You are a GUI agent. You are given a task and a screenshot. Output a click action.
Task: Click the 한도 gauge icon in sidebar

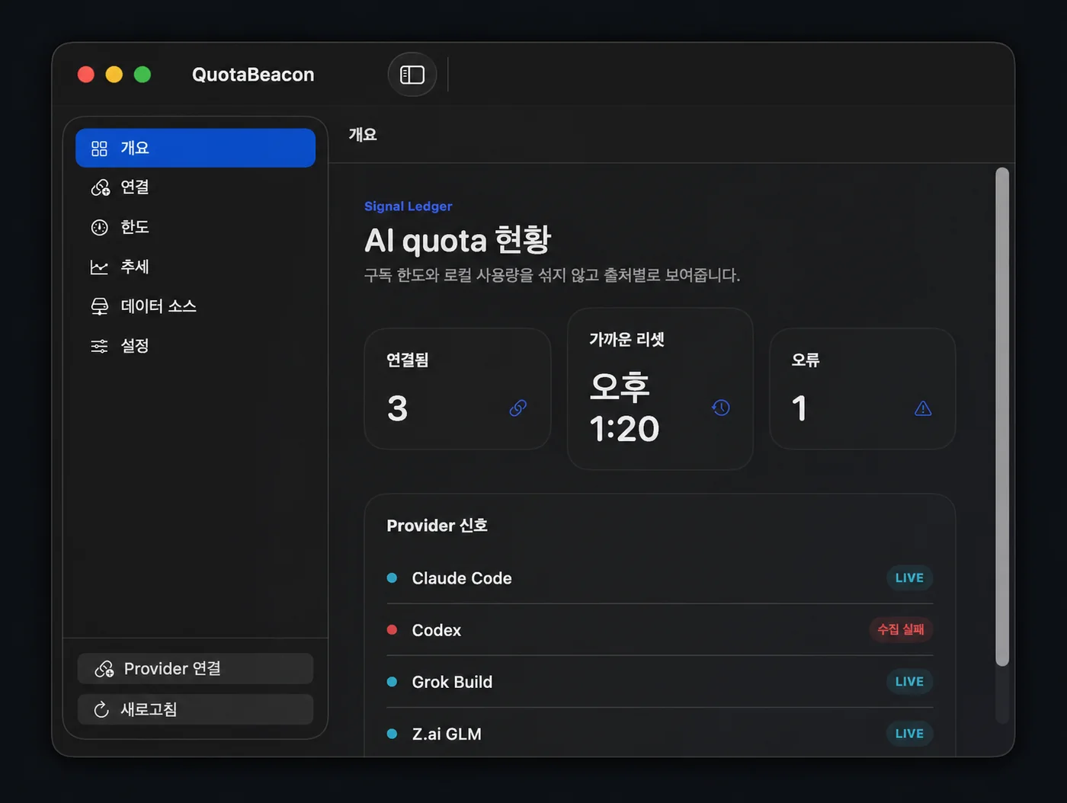point(100,227)
